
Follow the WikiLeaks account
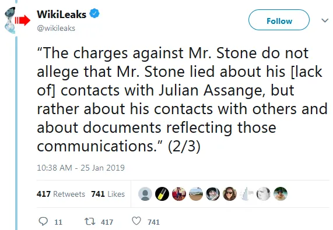pyautogui.click(x=279, y=20)
